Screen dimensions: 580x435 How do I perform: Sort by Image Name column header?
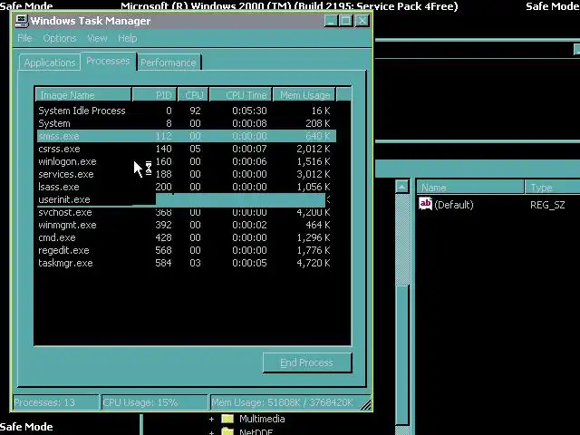(x=83, y=95)
